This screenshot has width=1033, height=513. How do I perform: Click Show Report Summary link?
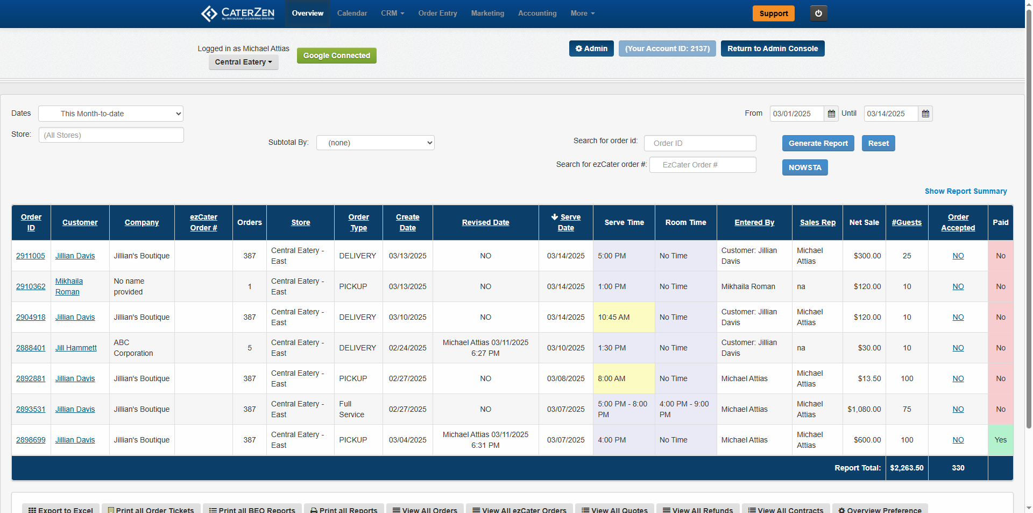[x=965, y=191]
